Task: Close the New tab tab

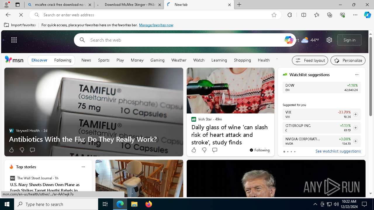Action: [x=229, y=5]
